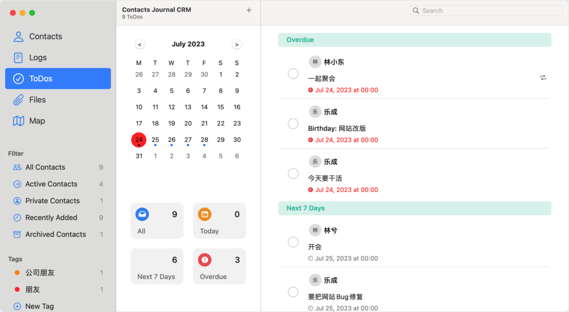The image size is (569, 312).
Task: Click 乐成 avatar above Bug修复 todo
Action: (x=315, y=280)
